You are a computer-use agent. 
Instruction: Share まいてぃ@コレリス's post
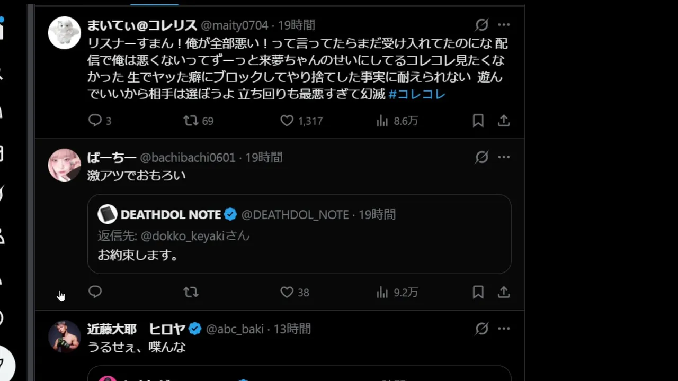click(x=504, y=121)
